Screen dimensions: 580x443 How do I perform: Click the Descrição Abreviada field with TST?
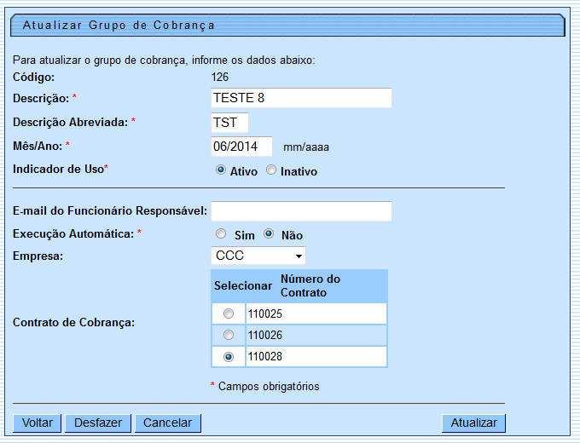229,123
